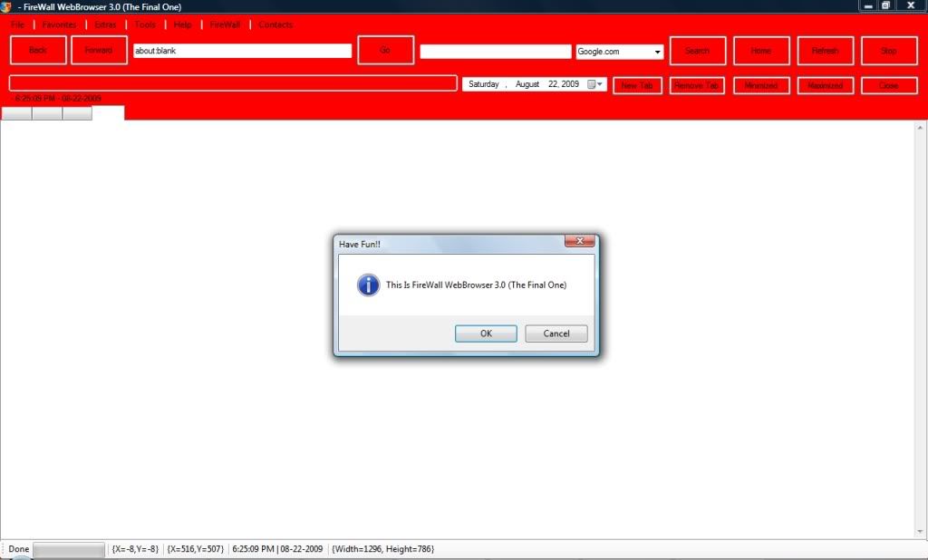Click the {X=-8,Y=-8} status entry
928x560 pixels.
(x=136, y=549)
